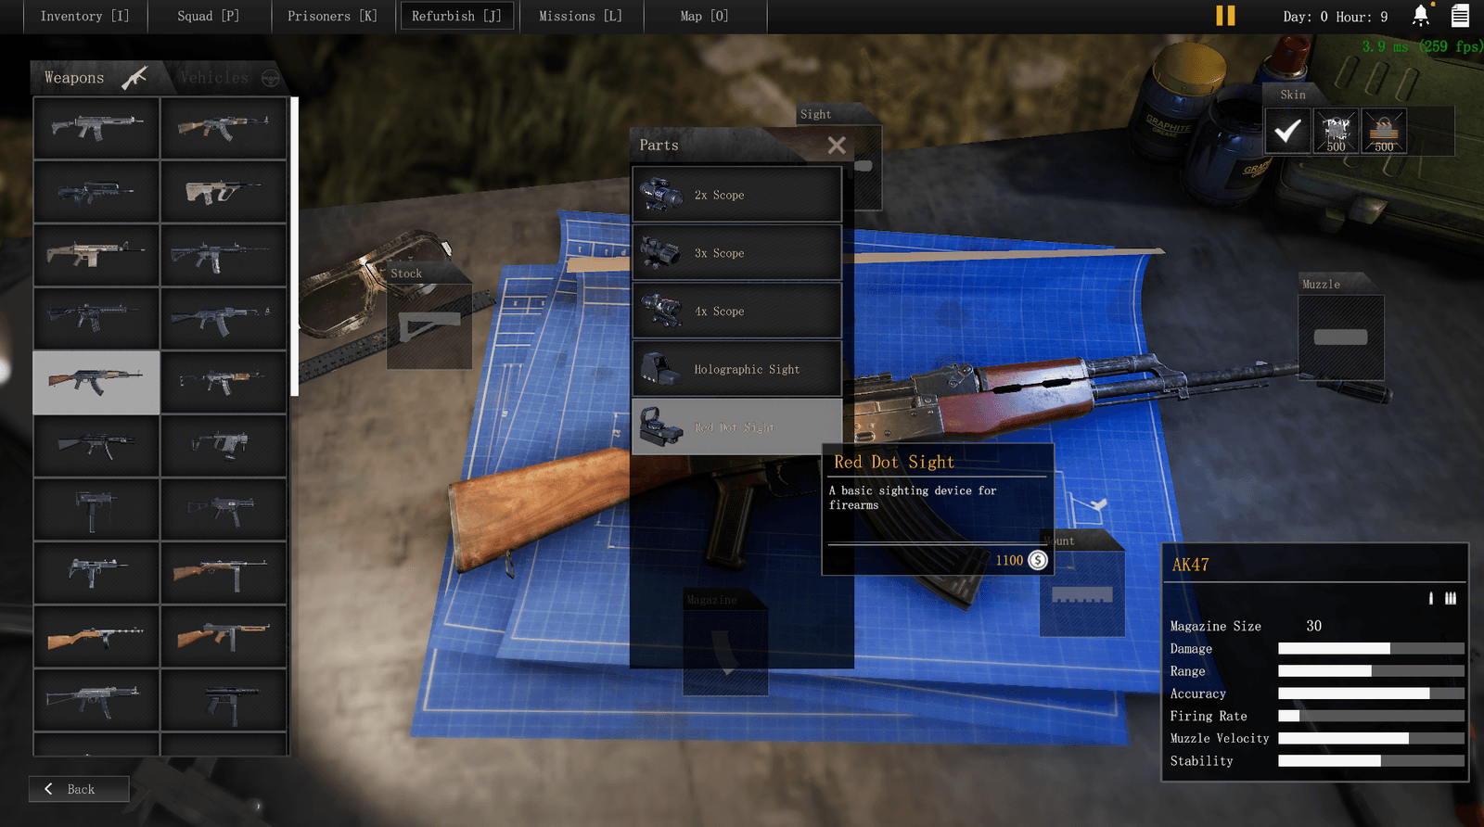Click the Damage stat bar
Screen dimensions: 1484x827
click(x=1371, y=649)
